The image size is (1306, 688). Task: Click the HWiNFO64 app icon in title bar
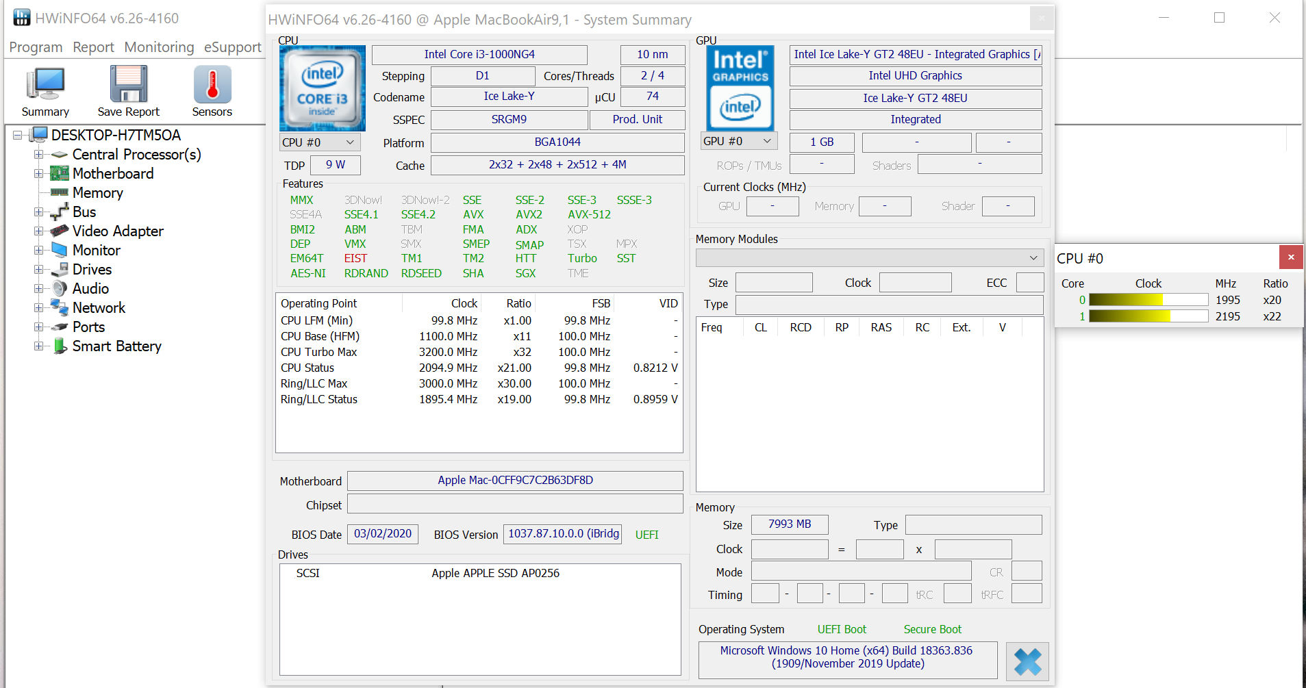click(22, 18)
